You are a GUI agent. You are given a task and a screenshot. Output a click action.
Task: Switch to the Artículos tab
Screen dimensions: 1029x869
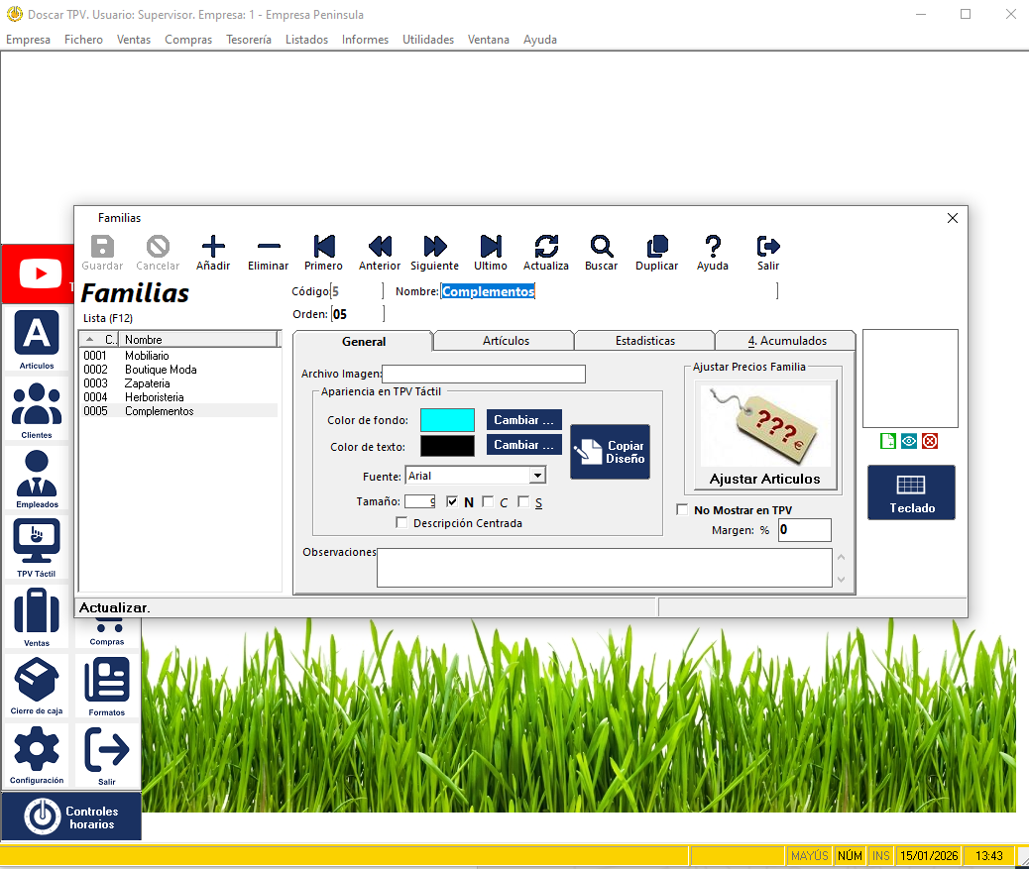coord(506,341)
